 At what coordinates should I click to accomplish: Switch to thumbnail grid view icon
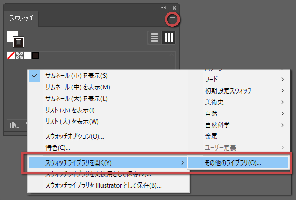169,38
